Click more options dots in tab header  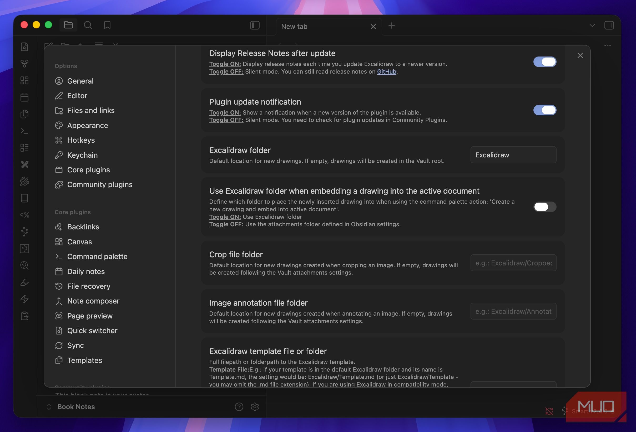[x=608, y=45]
